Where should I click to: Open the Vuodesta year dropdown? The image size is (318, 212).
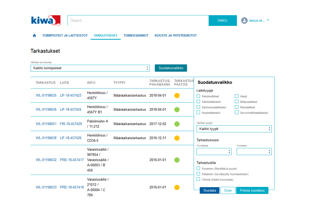click(x=214, y=152)
